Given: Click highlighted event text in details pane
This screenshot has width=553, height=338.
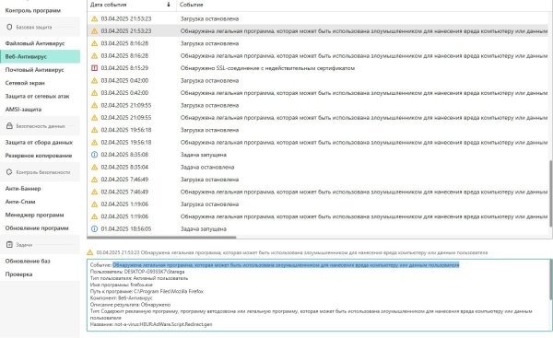Looking at the screenshot, I should point(286,264).
